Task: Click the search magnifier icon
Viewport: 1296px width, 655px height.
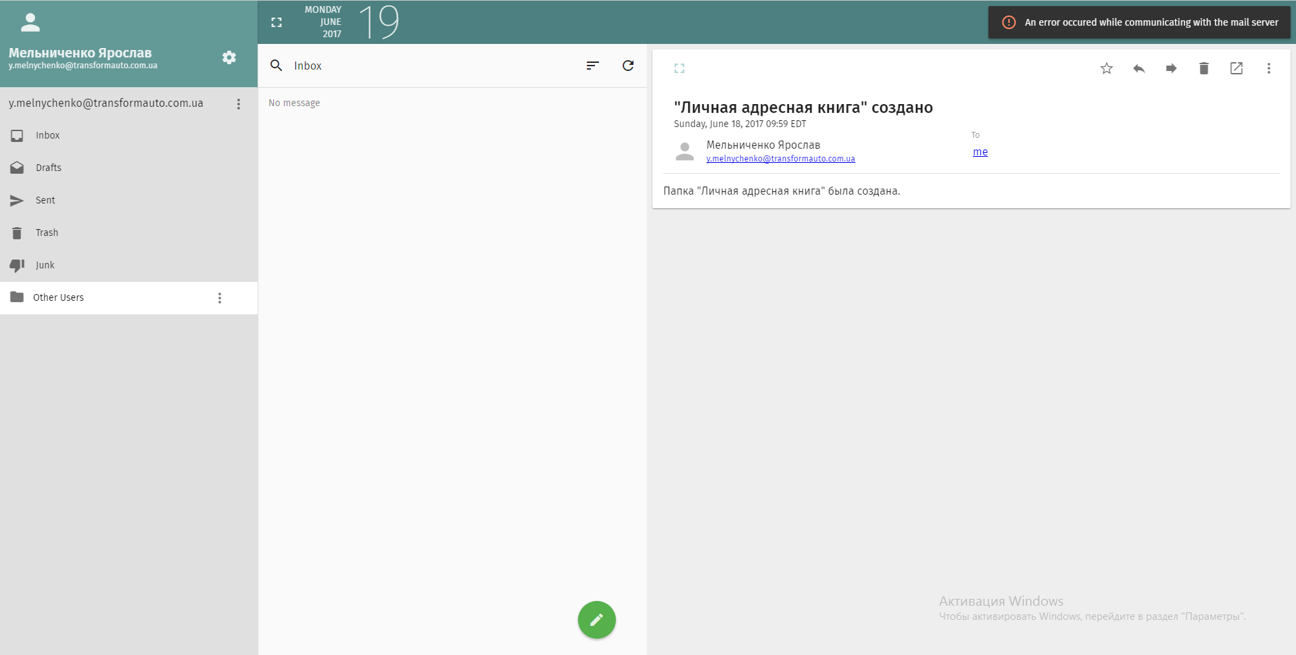Action: 277,66
